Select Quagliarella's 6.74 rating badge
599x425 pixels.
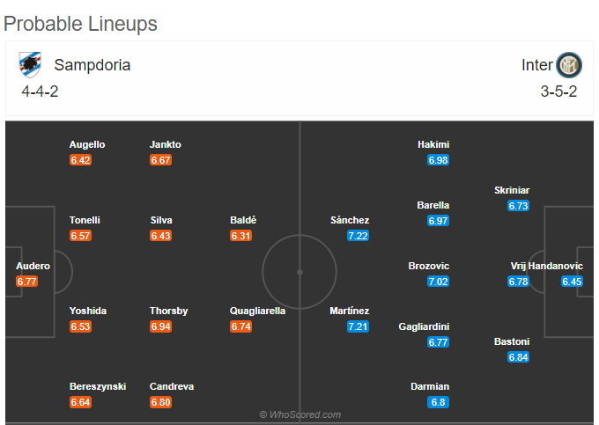pos(240,326)
